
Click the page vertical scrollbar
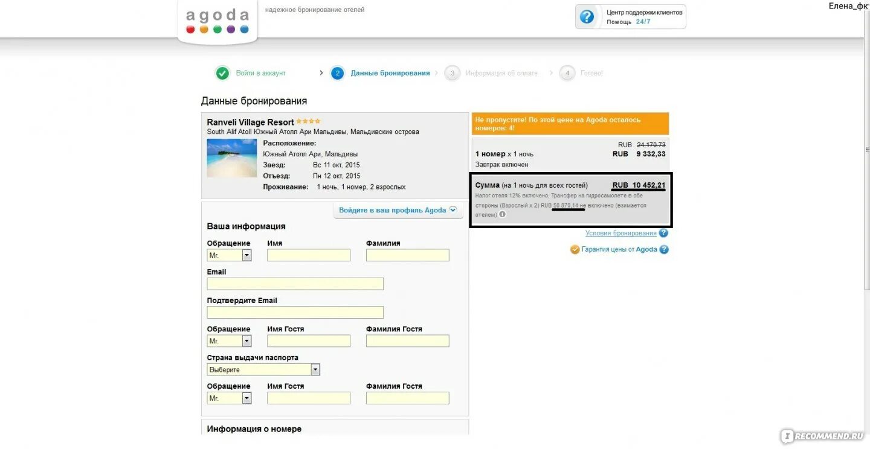point(867,151)
